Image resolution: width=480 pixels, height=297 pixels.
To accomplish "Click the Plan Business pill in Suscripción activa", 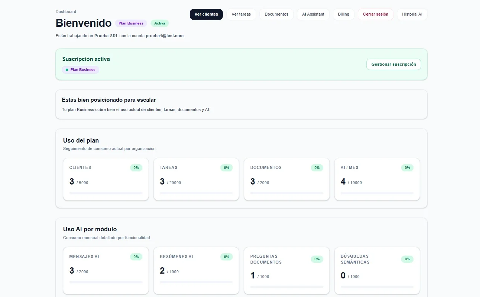I will [81, 69].
